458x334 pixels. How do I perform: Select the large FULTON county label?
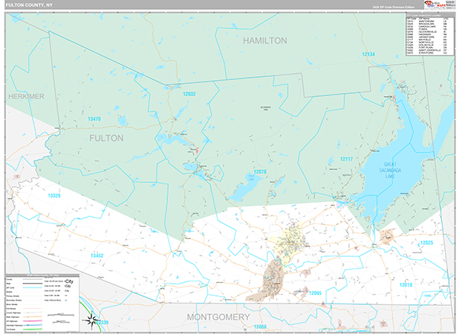pos(106,138)
